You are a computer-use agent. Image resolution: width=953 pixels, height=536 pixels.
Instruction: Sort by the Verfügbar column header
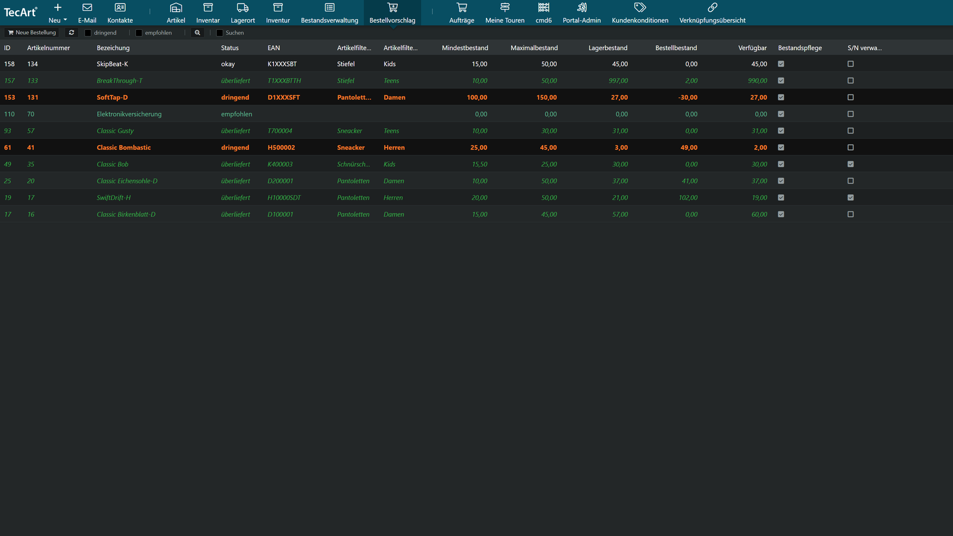[752, 48]
